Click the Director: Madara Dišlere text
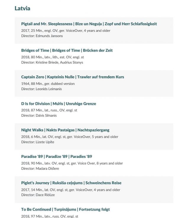This screenshot has width=191, height=218. (x=40, y=169)
